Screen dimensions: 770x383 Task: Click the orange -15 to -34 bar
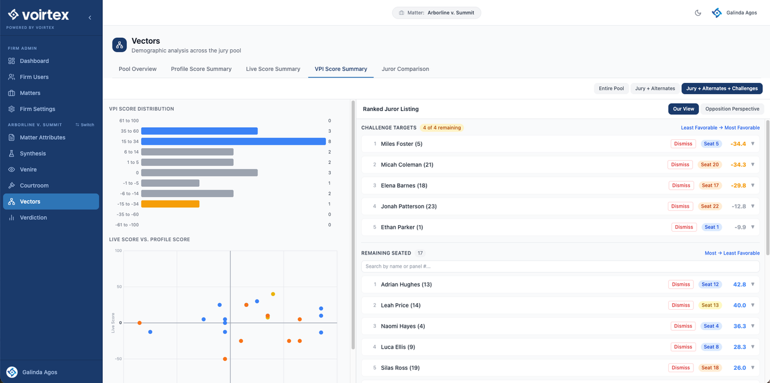tap(170, 204)
